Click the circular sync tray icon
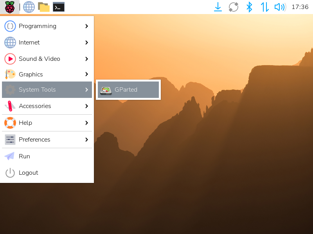313x234 pixels. click(234, 7)
